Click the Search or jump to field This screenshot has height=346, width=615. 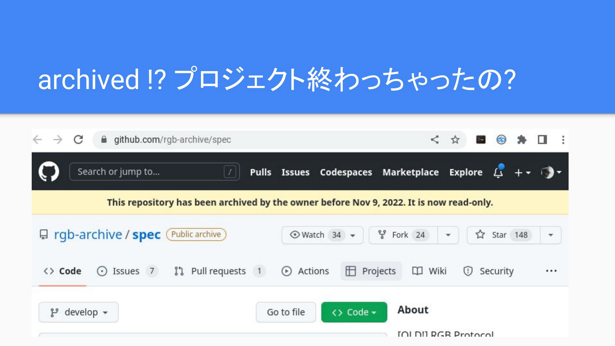(x=154, y=172)
